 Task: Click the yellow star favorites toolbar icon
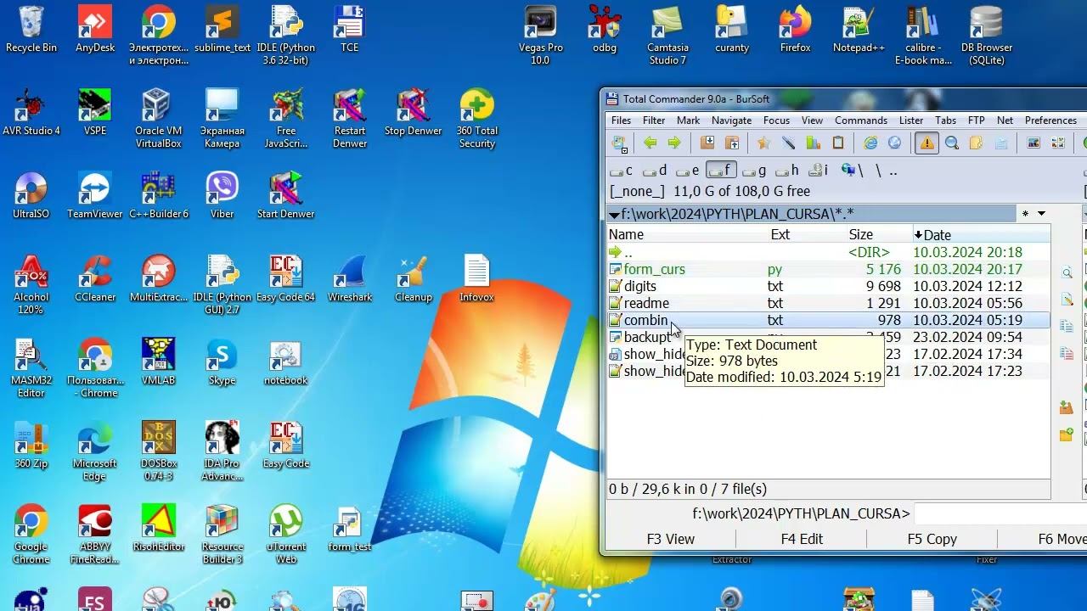coord(763,143)
